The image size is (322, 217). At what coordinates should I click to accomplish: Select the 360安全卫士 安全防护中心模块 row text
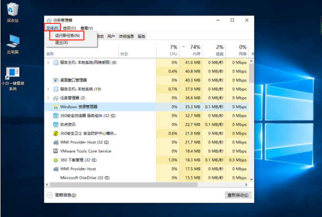point(88,134)
